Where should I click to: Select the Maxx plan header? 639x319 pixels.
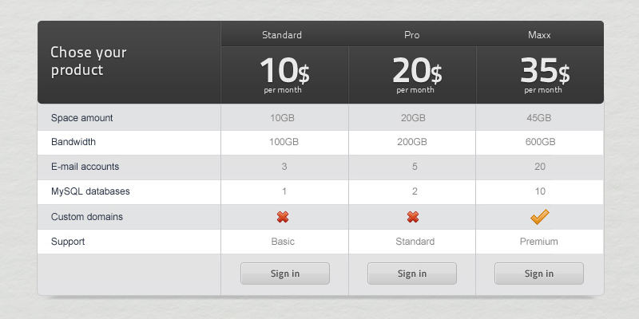tap(539, 35)
